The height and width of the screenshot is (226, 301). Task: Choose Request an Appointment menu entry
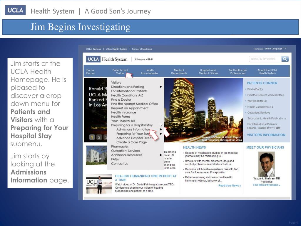[x=130, y=108]
